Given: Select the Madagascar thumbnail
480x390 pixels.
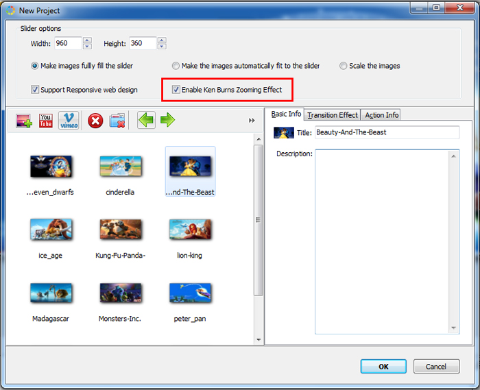Looking at the screenshot, I should click(x=51, y=293).
